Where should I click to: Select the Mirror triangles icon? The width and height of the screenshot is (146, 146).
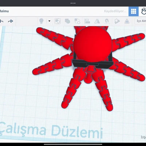coord(97,21)
